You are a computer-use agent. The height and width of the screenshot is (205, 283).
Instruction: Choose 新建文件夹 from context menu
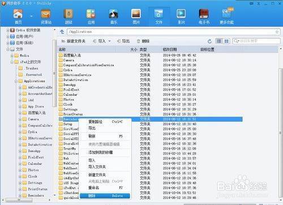pos(106,175)
